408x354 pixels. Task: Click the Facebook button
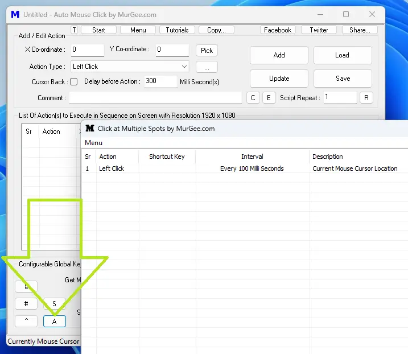[278, 30]
